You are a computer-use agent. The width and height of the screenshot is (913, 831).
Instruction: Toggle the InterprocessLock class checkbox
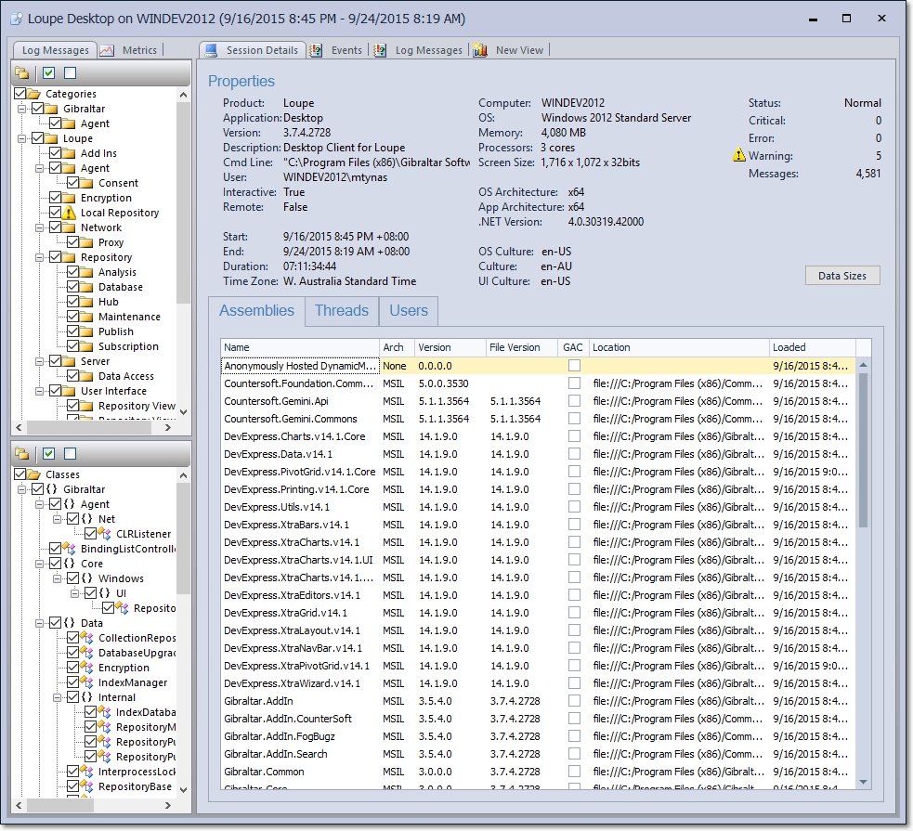click(x=72, y=771)
